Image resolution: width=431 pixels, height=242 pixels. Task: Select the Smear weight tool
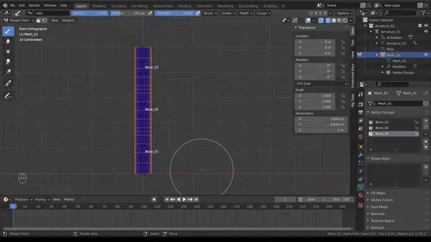tap(8, 61)
